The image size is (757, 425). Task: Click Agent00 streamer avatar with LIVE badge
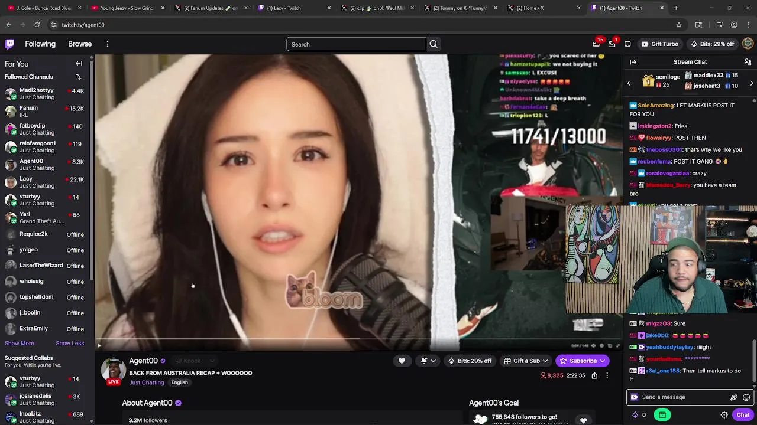click(x=113, y=371)
